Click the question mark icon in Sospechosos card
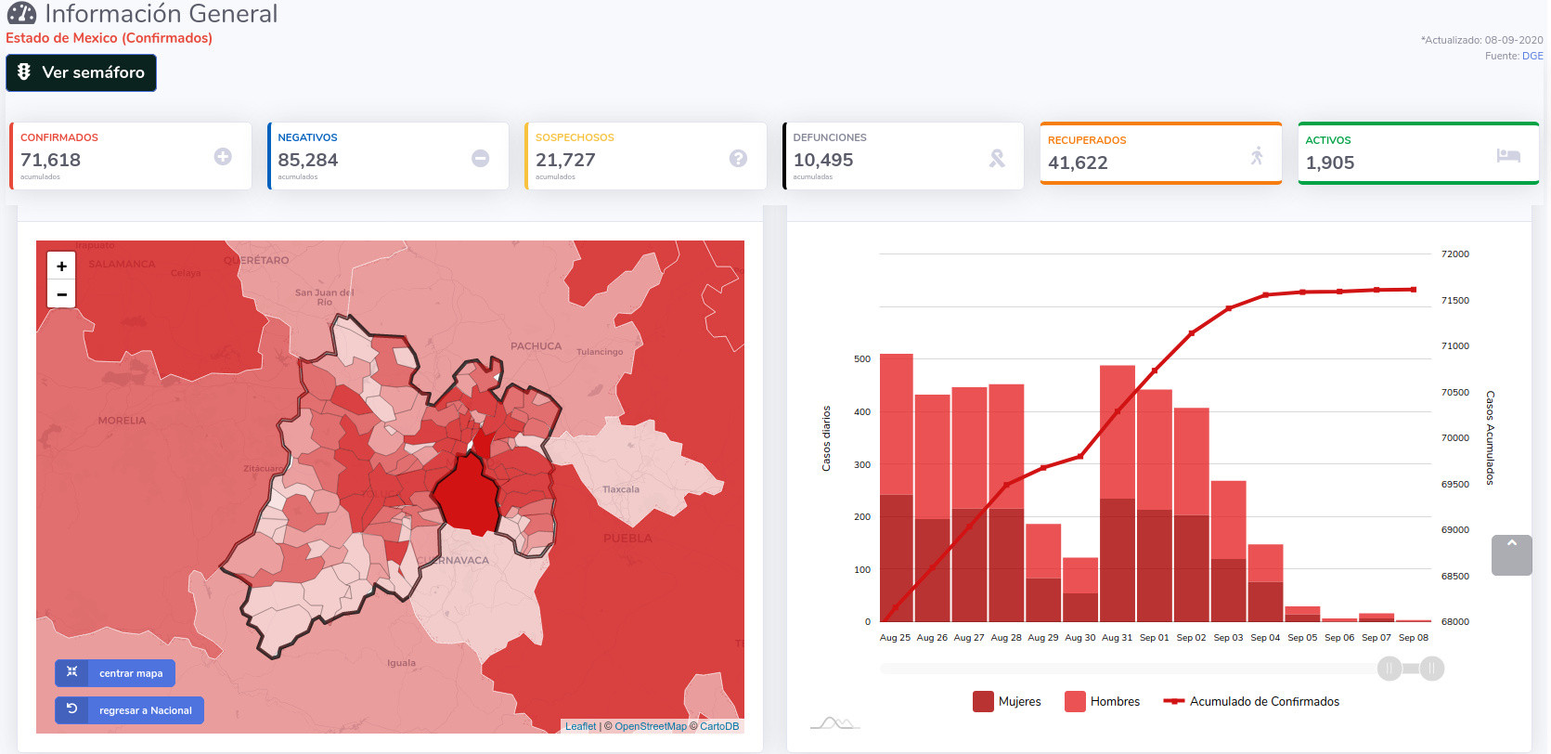The height and width of the screenshot is (754, 1551). pyautogui.click(x=738, y=159)
